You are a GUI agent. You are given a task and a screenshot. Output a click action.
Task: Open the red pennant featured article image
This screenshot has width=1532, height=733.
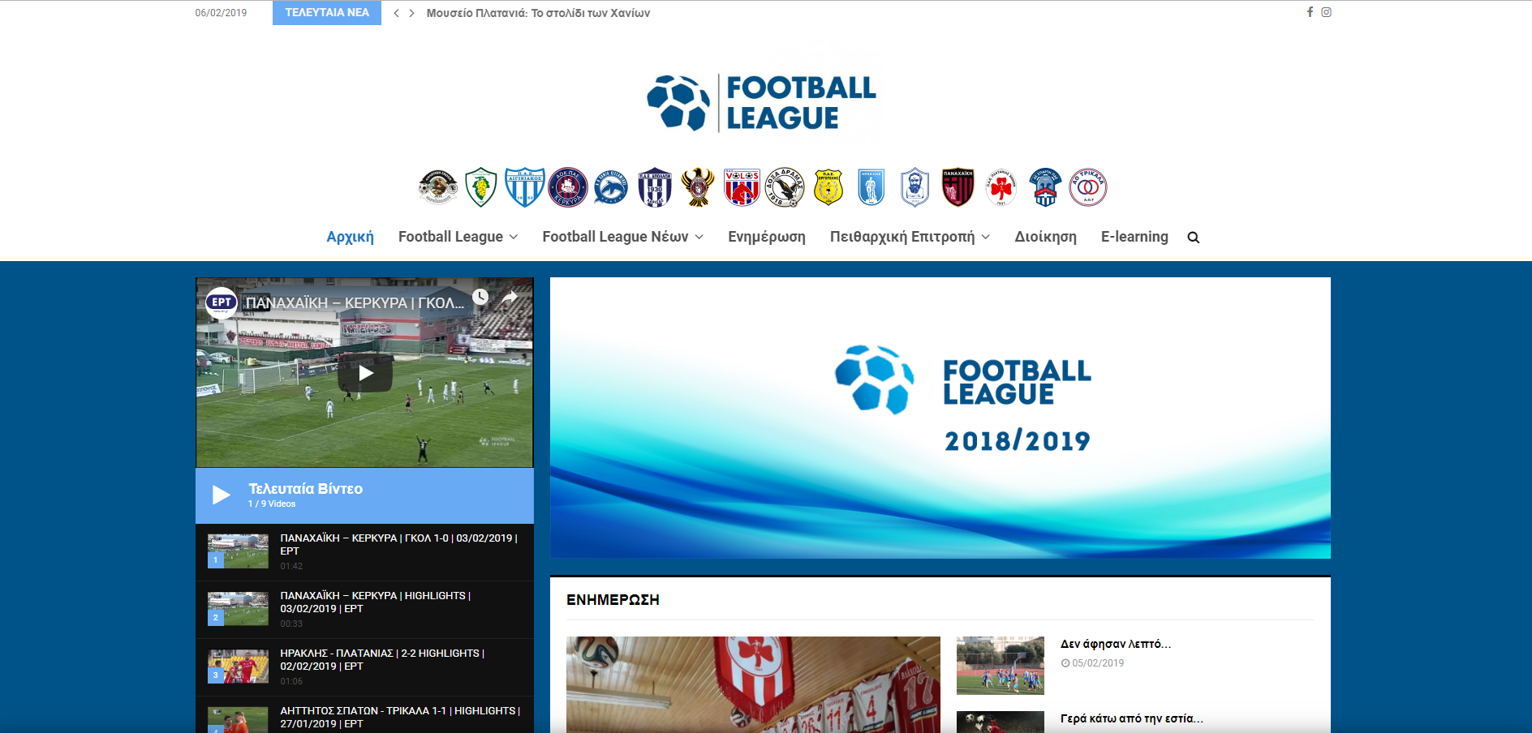pyautogui.click(x=753, y=684)
